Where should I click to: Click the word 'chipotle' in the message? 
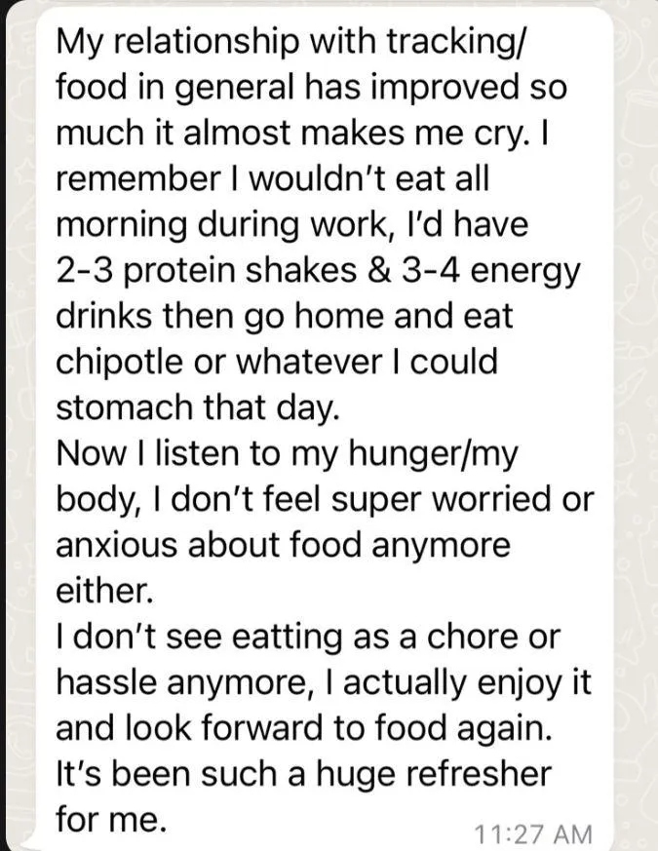tap(119, 363)
